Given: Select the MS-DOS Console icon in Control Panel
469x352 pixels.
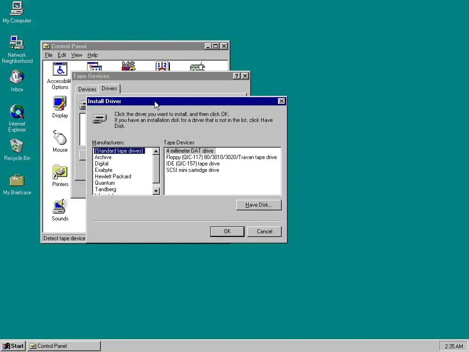Looking at the screenshot, I should tap(129, 66).
